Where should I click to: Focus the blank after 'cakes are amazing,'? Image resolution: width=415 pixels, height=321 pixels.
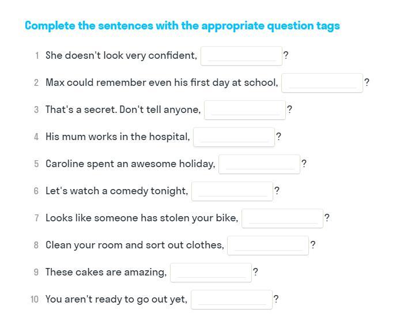coord(211,273)
